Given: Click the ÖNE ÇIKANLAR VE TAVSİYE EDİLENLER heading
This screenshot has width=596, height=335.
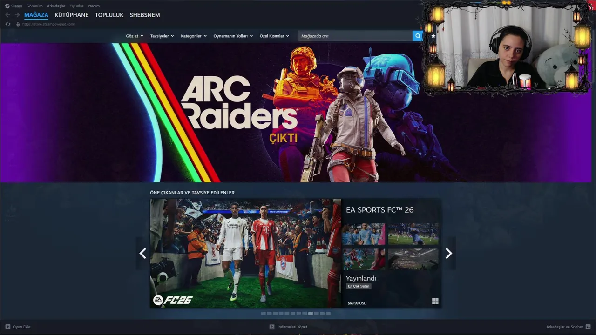Looking at the screenshot, I should point(192,193).
